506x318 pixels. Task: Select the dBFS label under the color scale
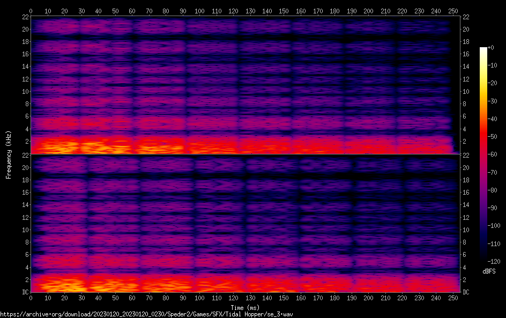click(489, 272)
